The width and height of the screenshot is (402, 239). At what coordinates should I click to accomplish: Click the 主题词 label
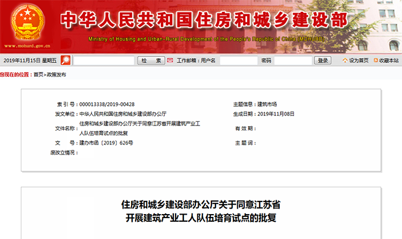click(x=244, y=143)
